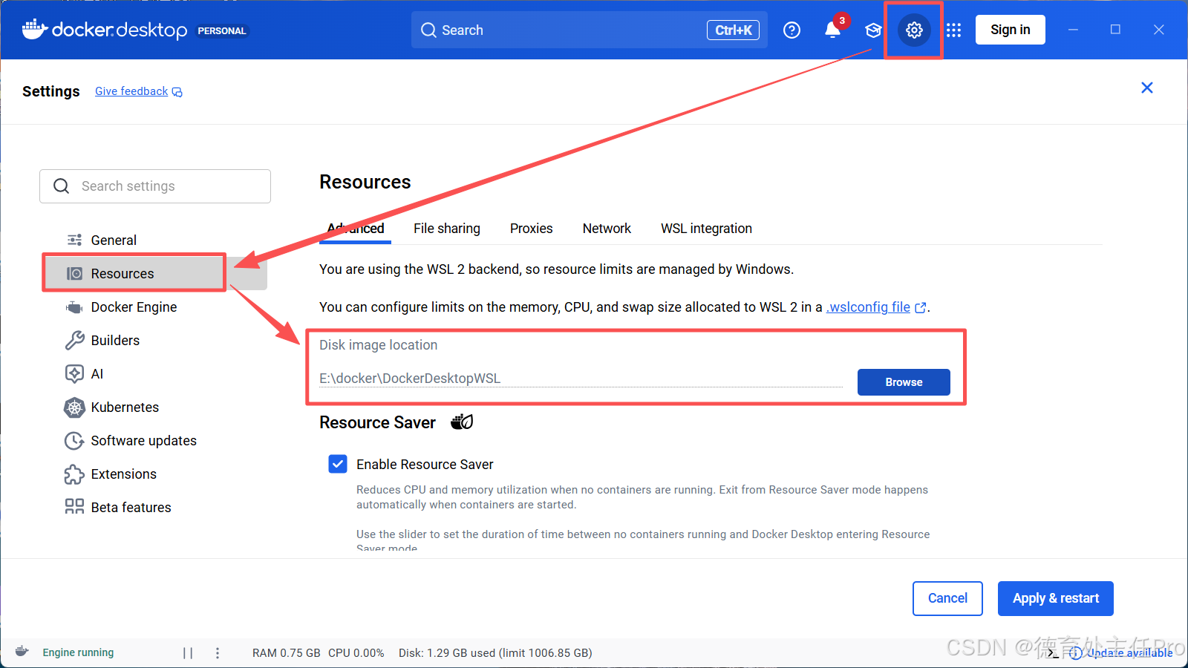Pause the engine from status bar

tap(188, 652)
